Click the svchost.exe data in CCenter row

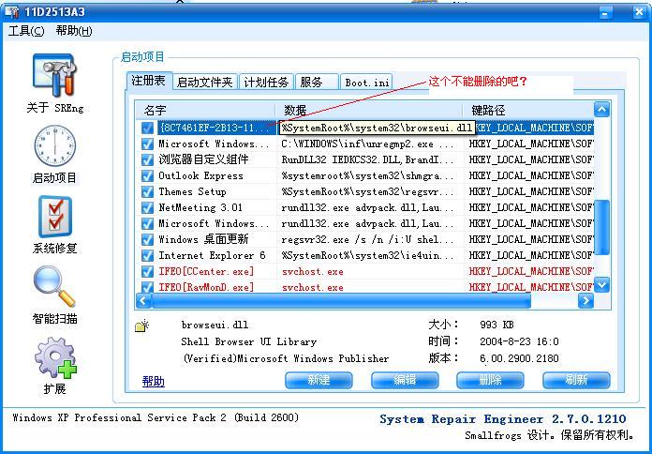click(312, 272)
